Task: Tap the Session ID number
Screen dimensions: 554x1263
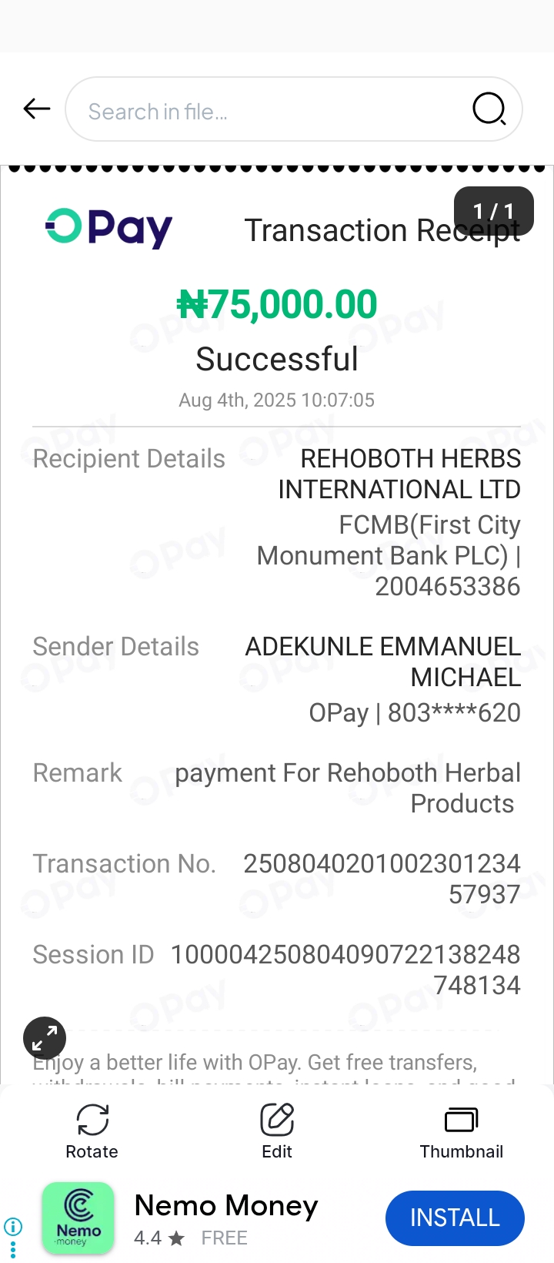Action: point(345,970)
